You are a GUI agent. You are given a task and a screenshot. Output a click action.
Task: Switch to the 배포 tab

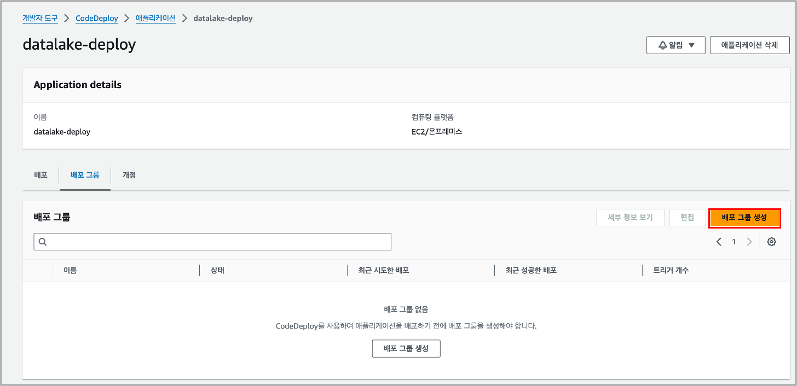coord(41,175)
